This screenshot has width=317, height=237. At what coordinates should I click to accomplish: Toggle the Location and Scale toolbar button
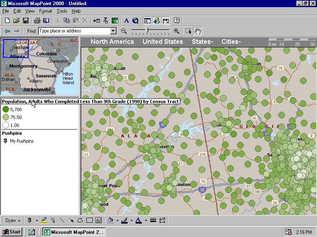[166, 21]
